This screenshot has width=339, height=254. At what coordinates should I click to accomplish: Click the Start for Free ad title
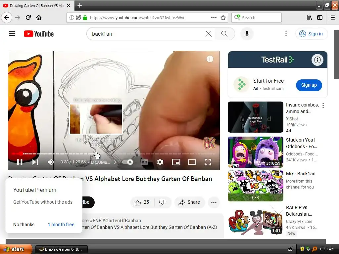[268, 81]
